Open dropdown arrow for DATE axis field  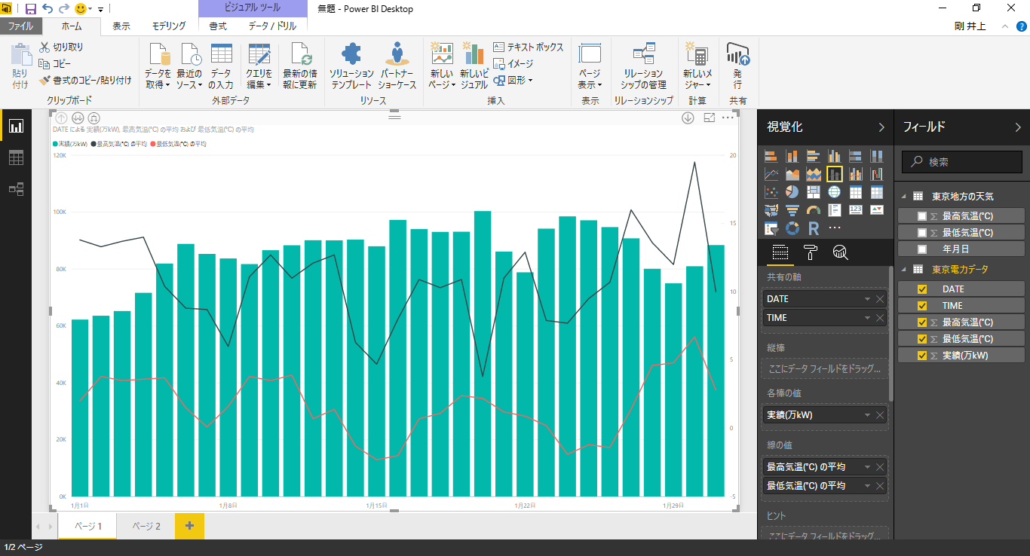[x=868, y=299]
